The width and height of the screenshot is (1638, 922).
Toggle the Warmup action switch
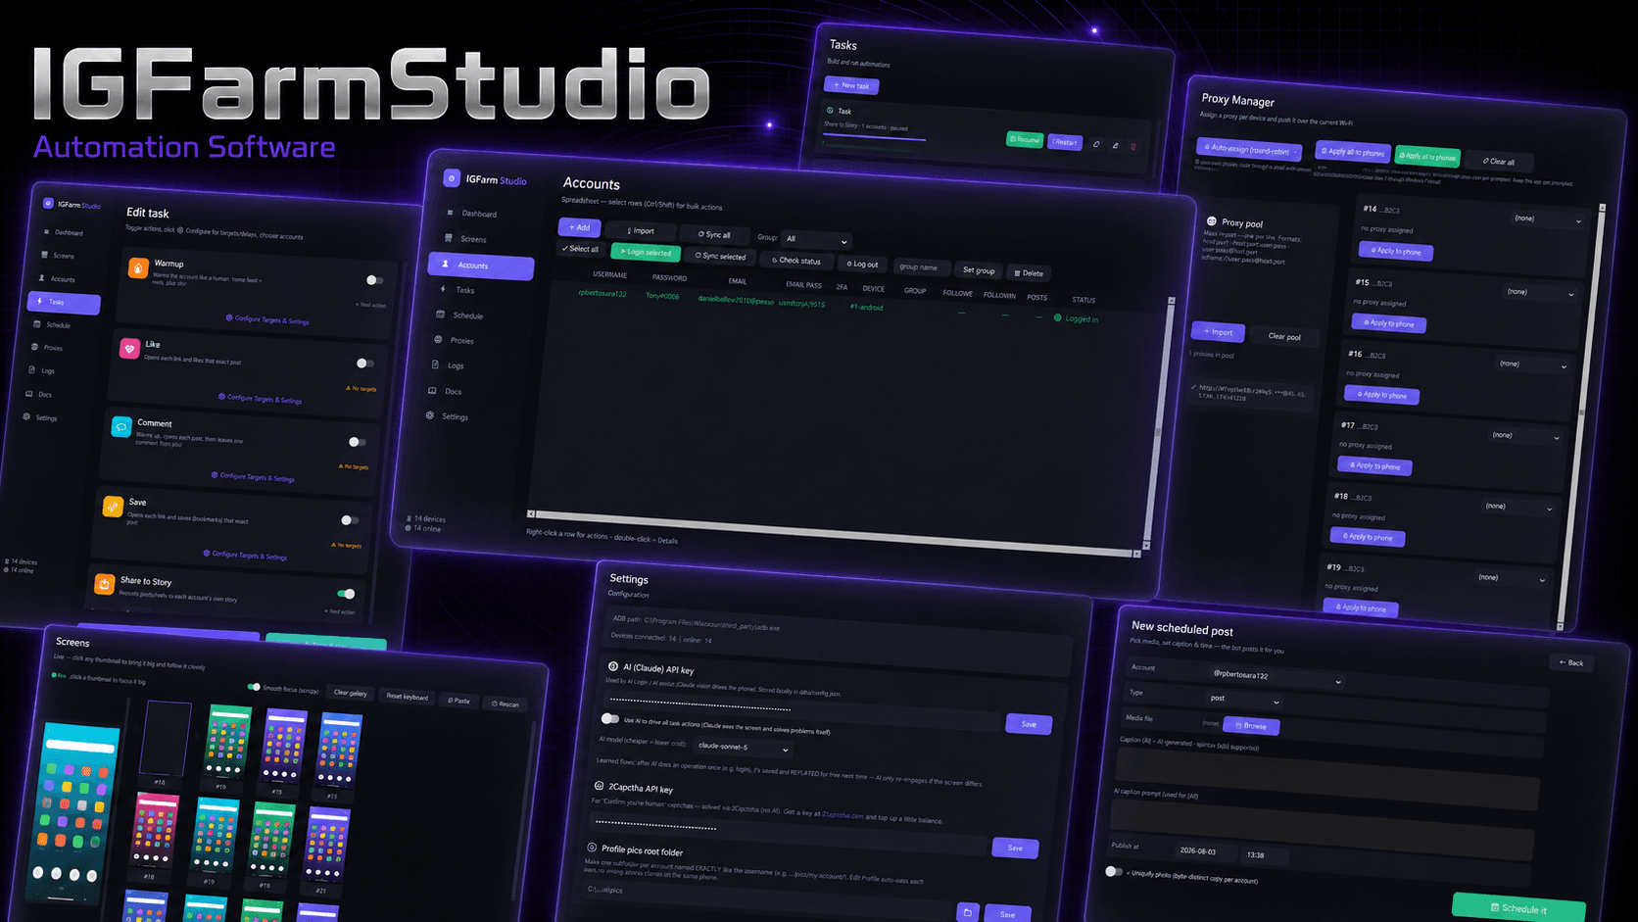[x=373, y=280]
